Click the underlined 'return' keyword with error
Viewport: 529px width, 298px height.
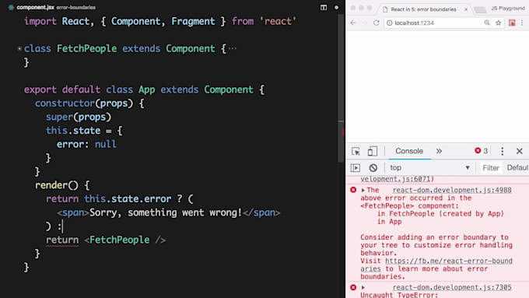click(62, 240)
